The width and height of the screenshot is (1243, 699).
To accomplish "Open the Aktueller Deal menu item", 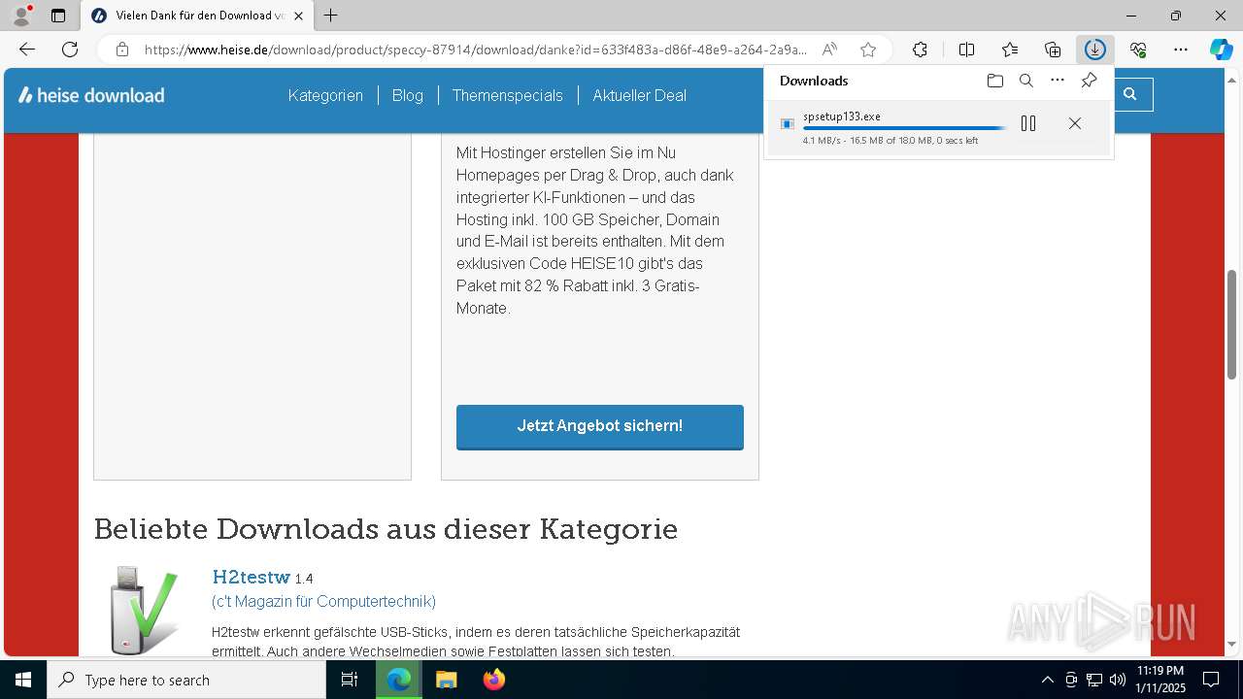I will tap(639, 95).
